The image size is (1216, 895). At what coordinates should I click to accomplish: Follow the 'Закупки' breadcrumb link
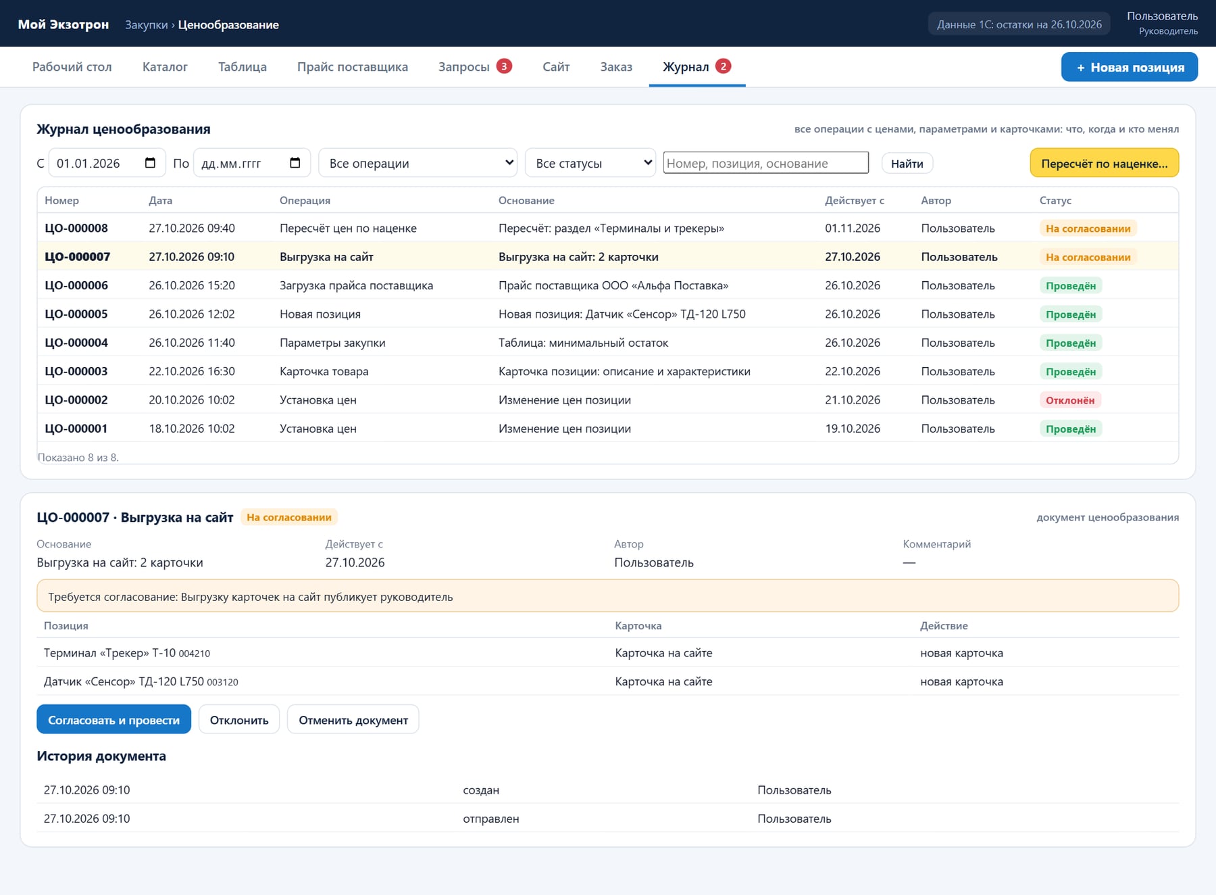147,24
